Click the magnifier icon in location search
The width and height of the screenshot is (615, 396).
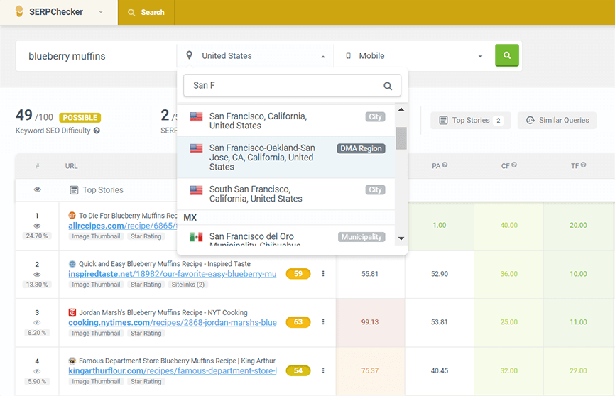[x=388, y=86]
